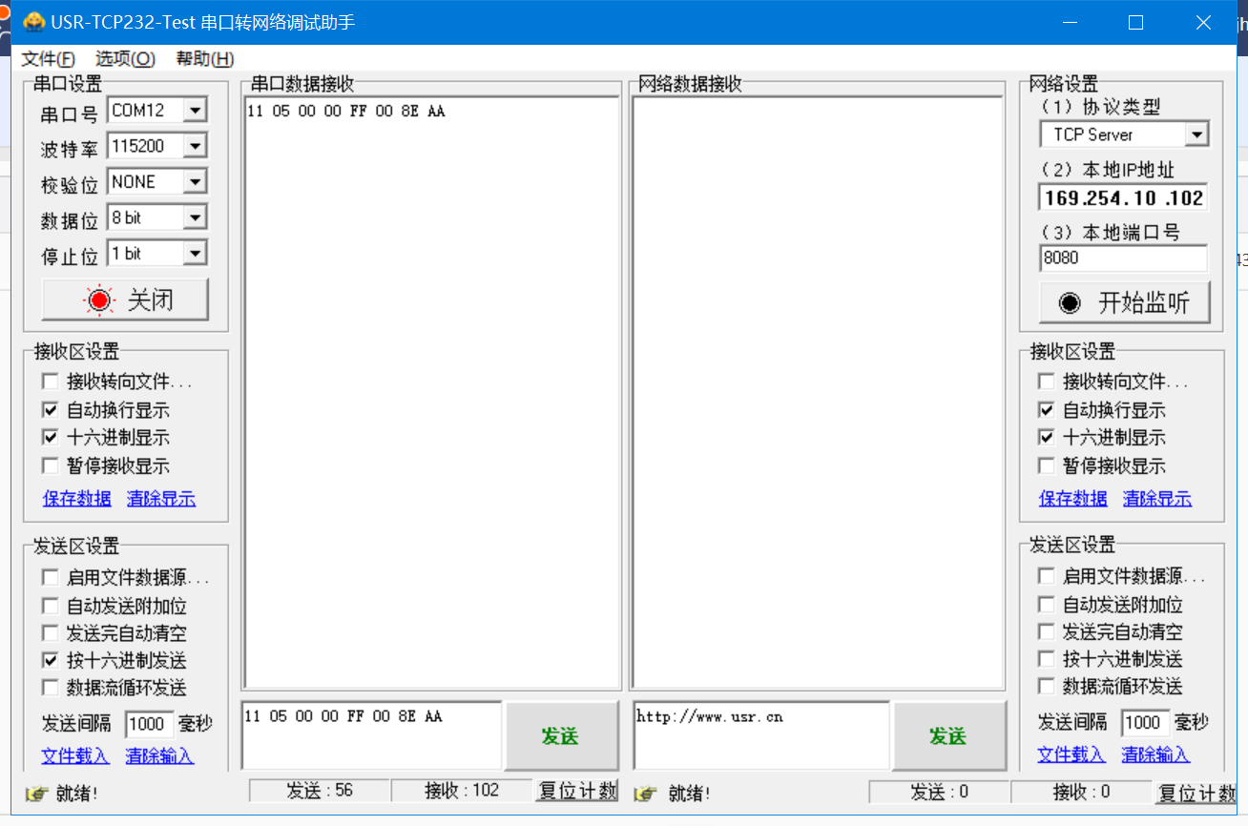Image resolution: width=1248 pixels, height=826 pixels.
Task: Click the serial send input box with hex bytes
Action: coord(371,735)
